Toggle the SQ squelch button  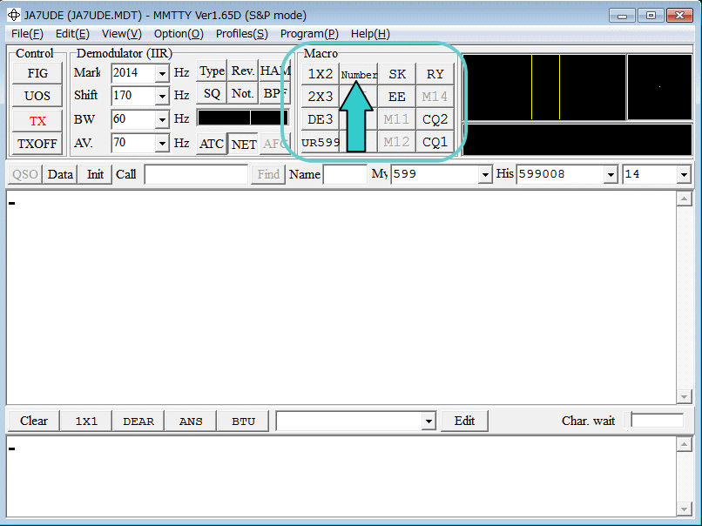tap(212, 93)
